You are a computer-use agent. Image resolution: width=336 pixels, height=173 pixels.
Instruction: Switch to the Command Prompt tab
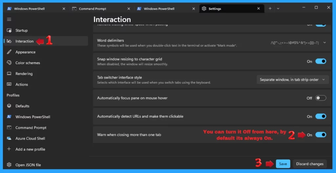pos(101,9)
